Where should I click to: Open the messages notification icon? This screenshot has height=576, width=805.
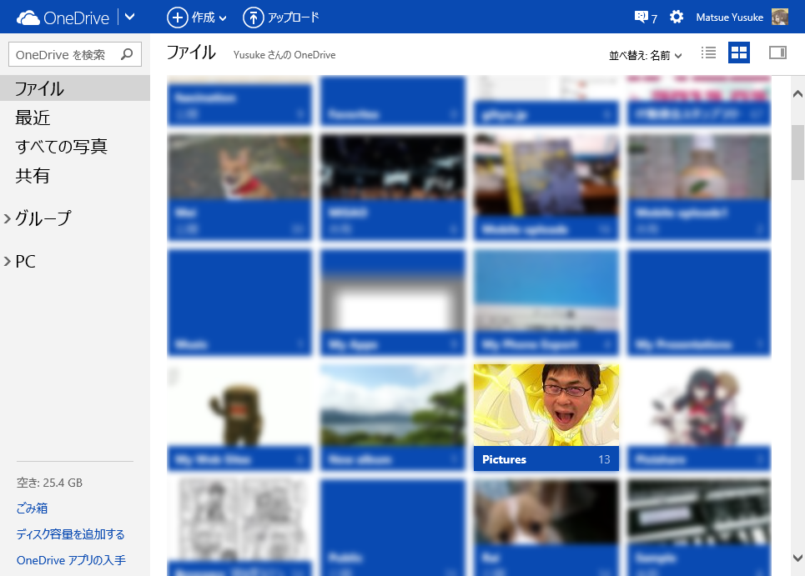(x=641, y=17)
